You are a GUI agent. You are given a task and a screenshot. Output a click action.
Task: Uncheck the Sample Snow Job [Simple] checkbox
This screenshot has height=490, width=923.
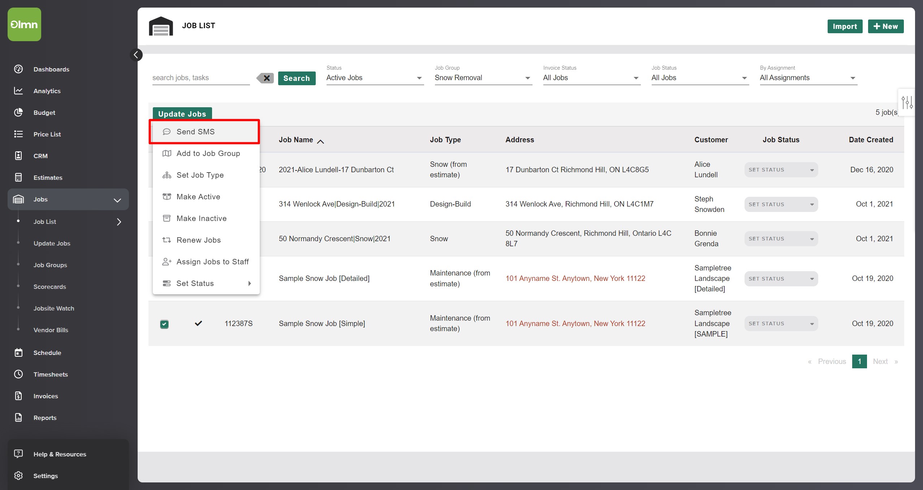pos(164,324)
